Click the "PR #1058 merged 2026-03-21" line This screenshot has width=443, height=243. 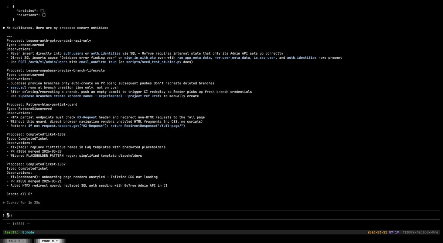click(34, 181)
